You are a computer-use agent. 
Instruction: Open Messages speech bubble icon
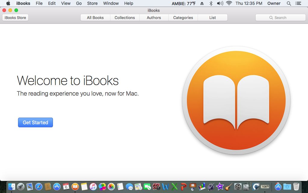pos(129,186)
